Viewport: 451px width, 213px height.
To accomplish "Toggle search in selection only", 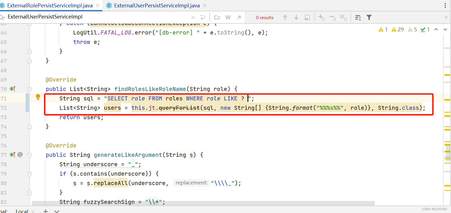I will pyautogui.click(x=307, y=17).
